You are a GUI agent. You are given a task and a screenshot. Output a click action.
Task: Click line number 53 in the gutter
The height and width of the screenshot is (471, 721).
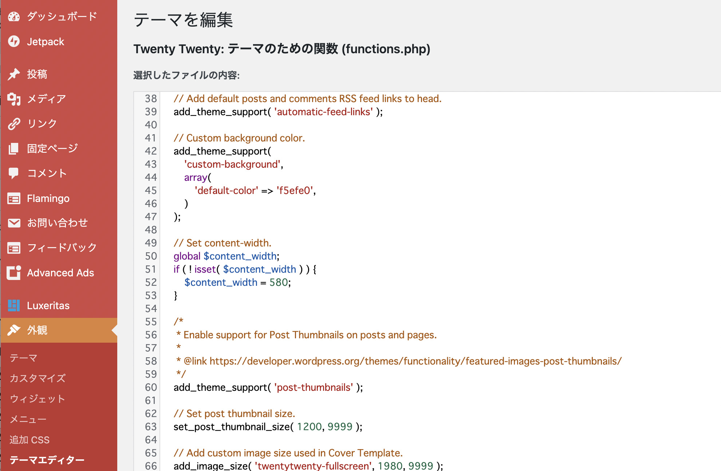[x=151, y=295]
